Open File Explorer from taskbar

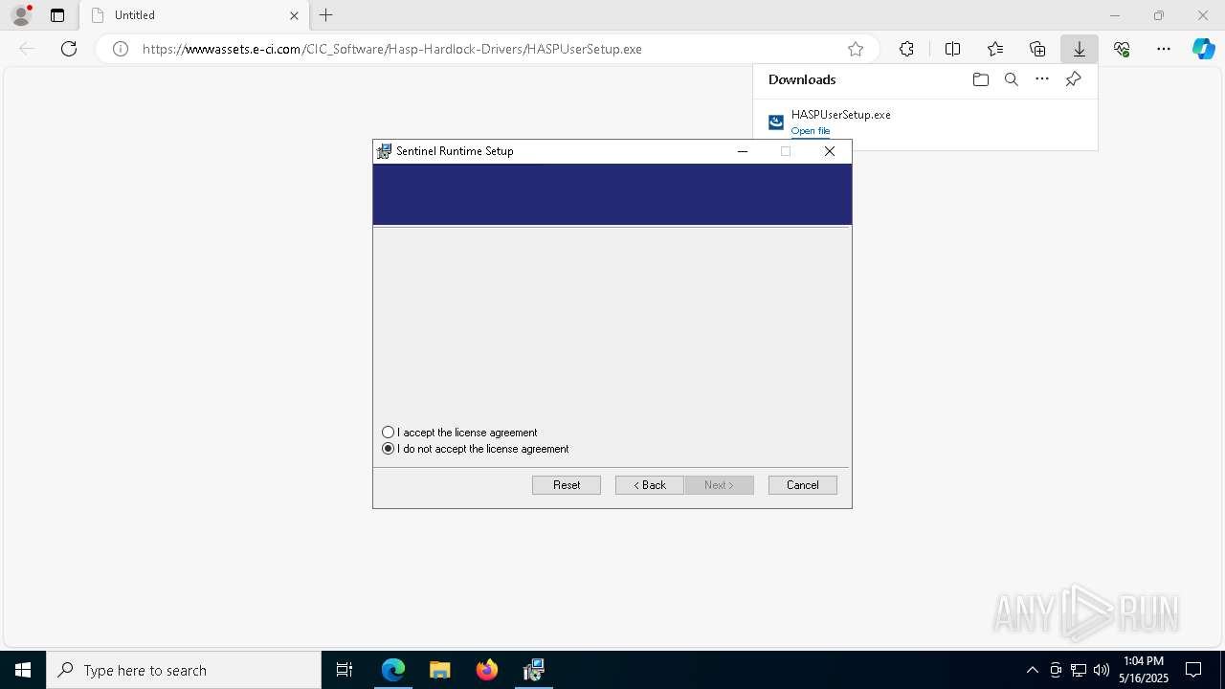(440, 670)
